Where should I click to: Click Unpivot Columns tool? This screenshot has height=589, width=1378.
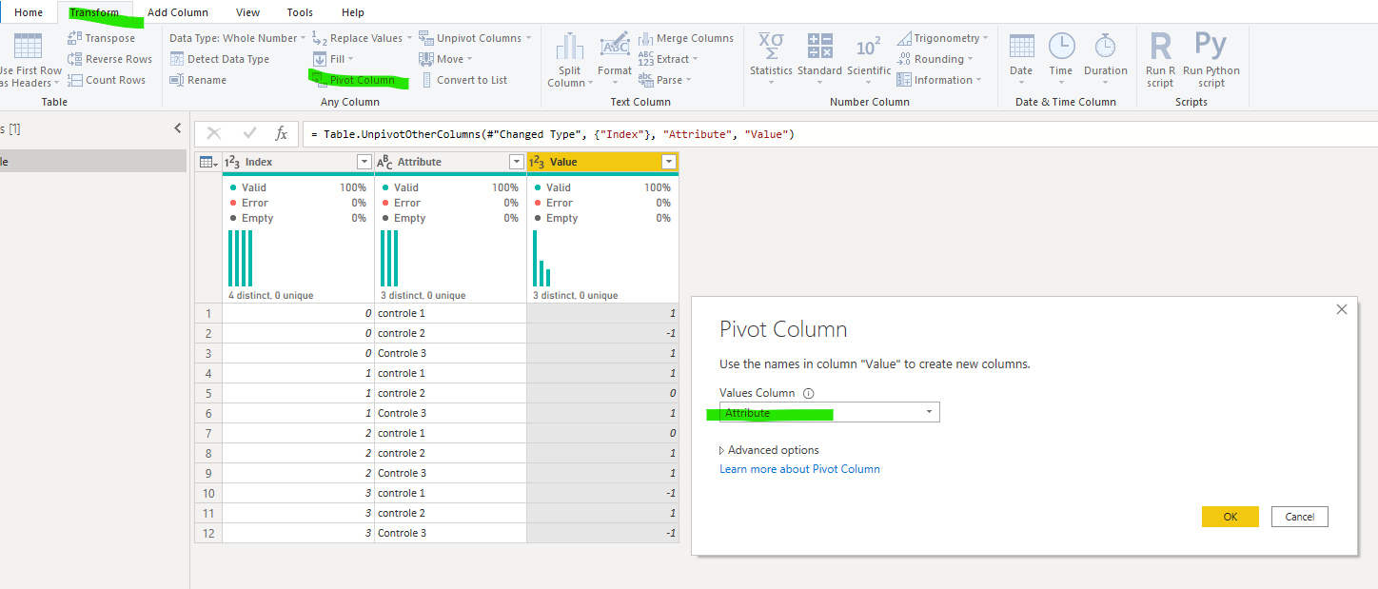pos(475,38)
